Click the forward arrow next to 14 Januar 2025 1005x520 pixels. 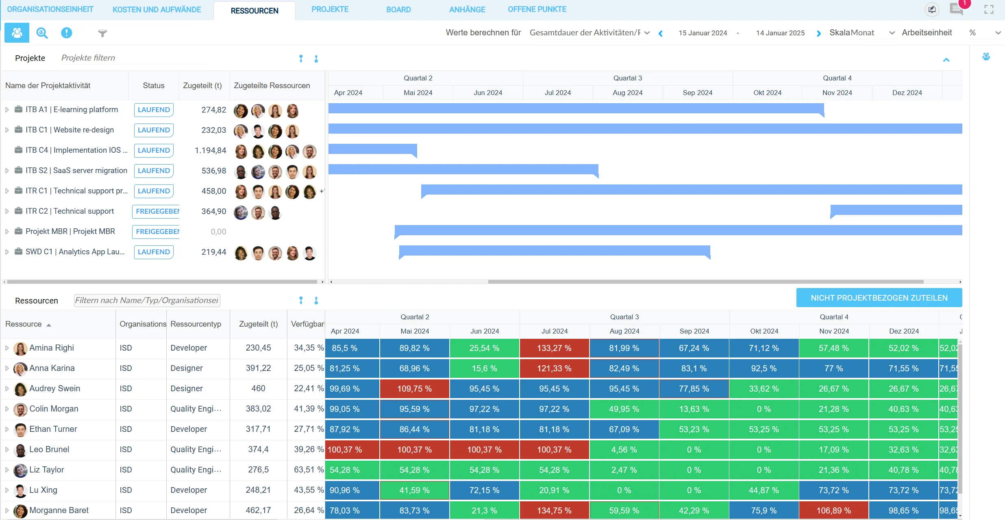point(818,33)
